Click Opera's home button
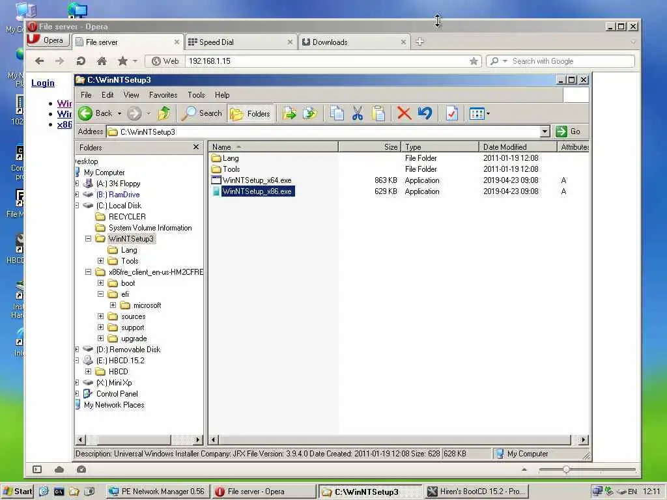Screen dimensions: 667x500 point(102,61)
